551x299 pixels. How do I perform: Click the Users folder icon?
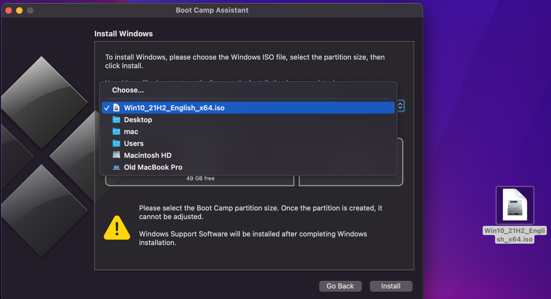click(x=116, y=143)
